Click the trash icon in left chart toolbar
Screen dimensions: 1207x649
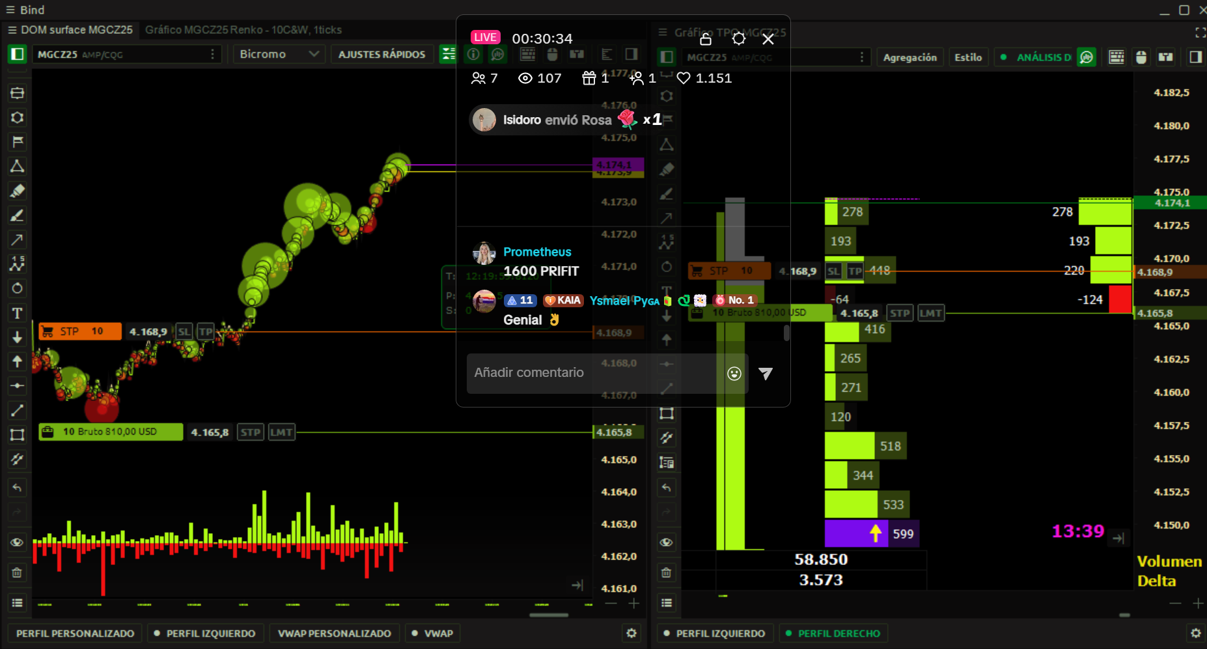coord(17,573)
